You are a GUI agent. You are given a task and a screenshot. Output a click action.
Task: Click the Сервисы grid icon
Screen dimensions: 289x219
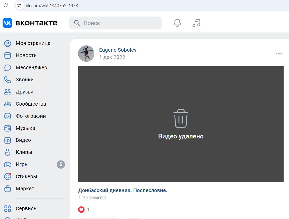(x=7, y=208)
